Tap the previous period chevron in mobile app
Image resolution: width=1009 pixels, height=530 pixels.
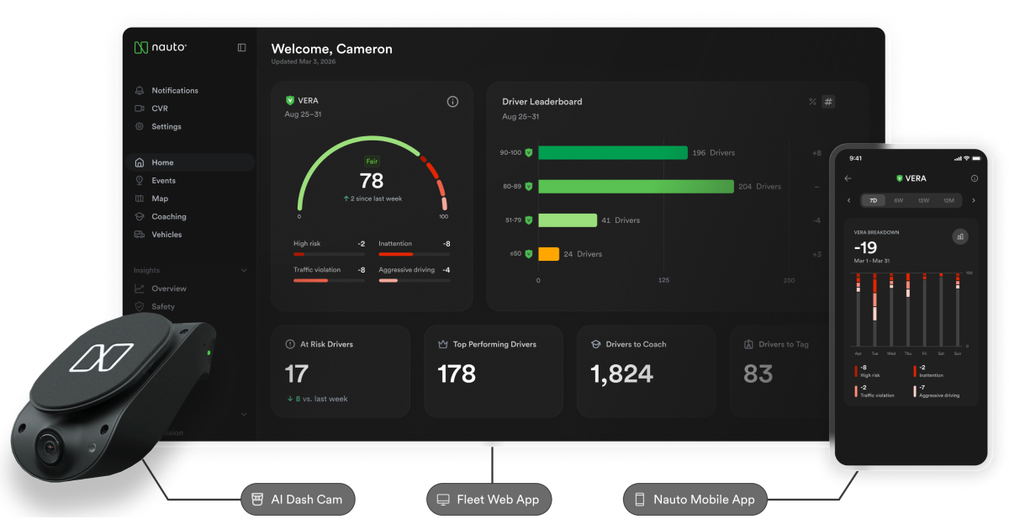(x=848, y=200)
